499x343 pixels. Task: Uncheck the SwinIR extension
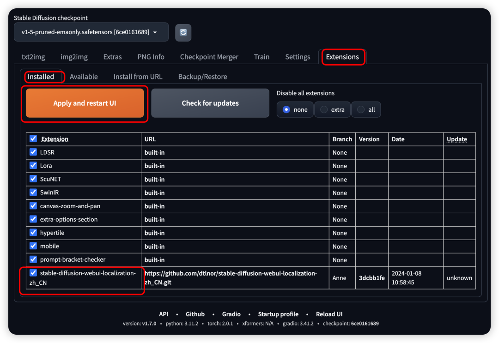33,192
